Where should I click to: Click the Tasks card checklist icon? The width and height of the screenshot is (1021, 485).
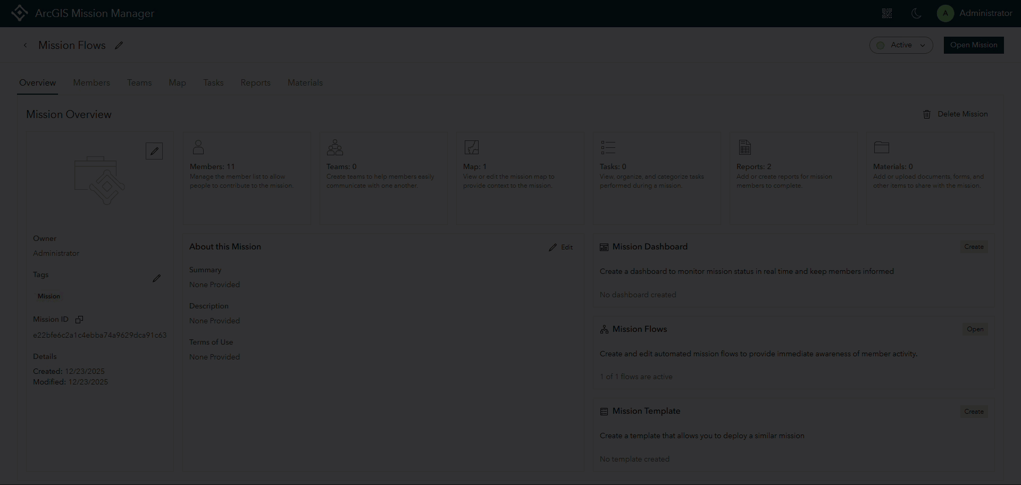pos(608,147)
